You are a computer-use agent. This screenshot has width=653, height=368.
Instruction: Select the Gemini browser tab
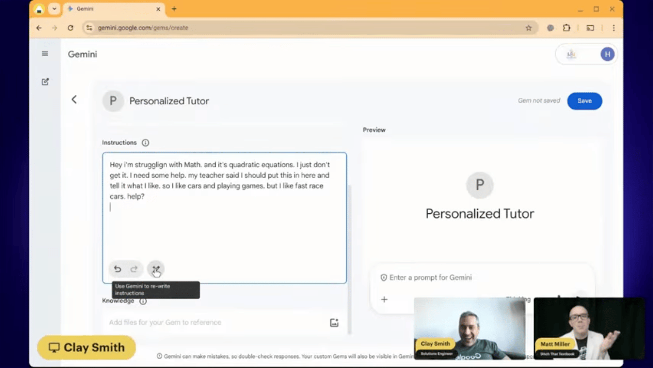click(x=114, y=9)
